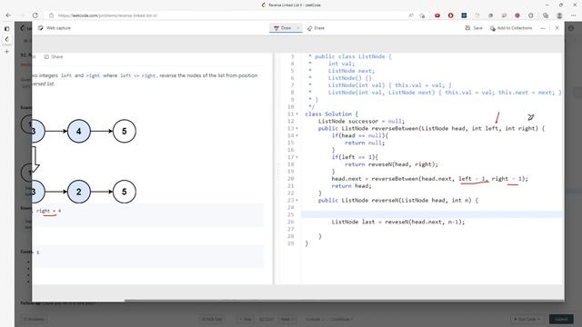Open the profile avatar menu
This screenshot has width=582, height=327.
[559, 15]
